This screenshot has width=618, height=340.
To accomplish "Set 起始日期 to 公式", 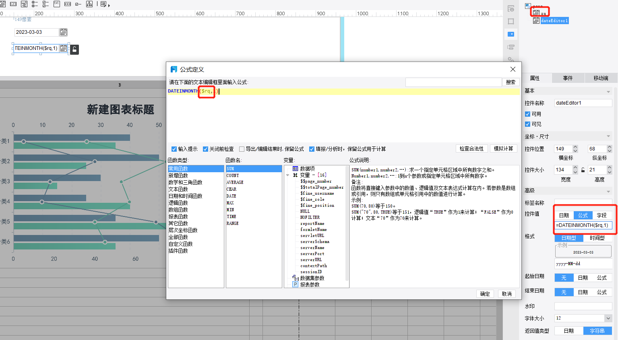I will point(602,278).
